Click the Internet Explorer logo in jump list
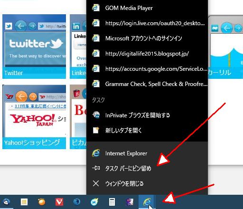This screenshot has width=243, height=209. (x=96, y=153)
